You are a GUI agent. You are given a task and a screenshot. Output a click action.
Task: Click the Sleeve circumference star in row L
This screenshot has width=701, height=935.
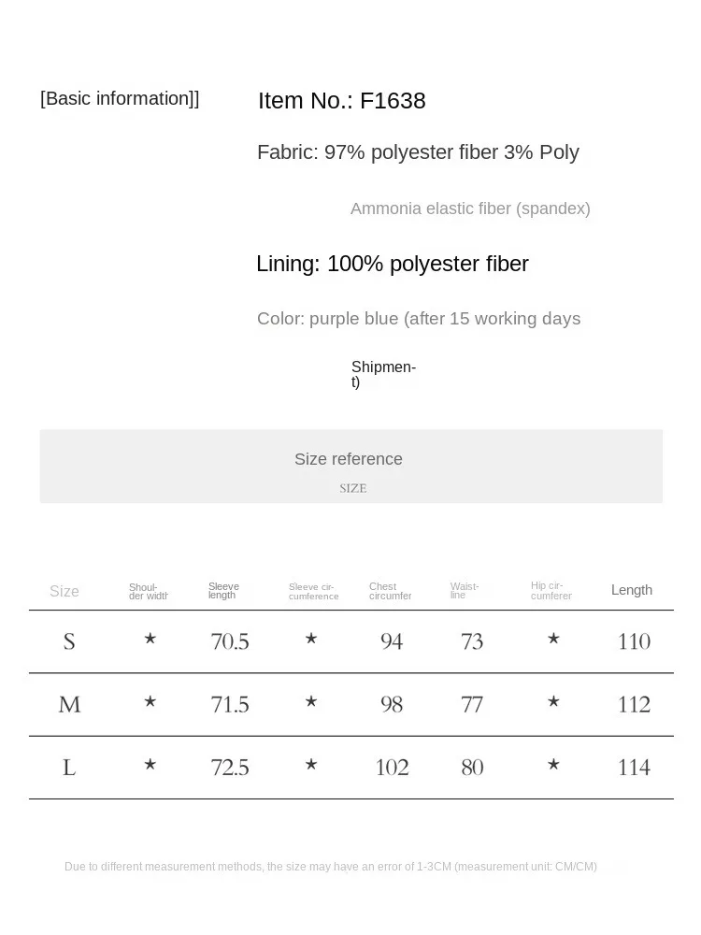[311, 765]
